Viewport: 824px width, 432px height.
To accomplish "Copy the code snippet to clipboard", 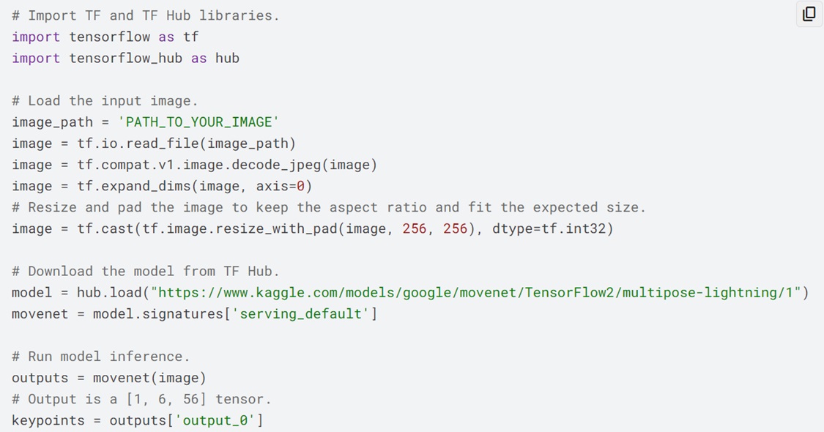I will pyautogui.click(x=809, y=14).
